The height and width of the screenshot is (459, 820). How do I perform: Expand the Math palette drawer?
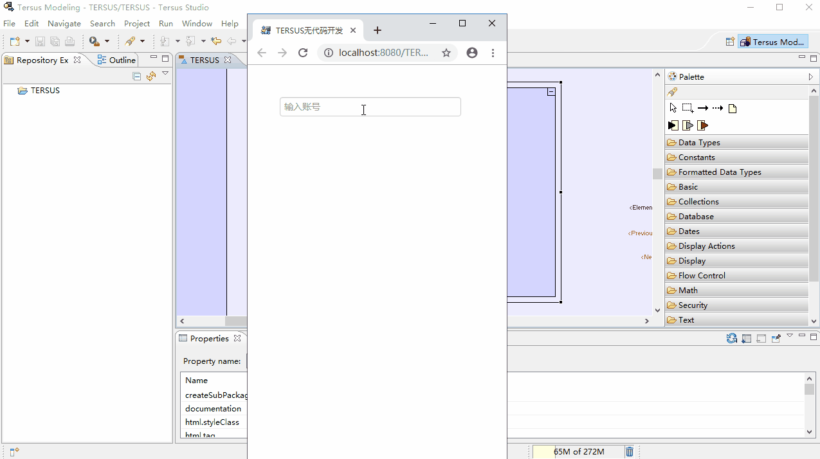(736, 291)
